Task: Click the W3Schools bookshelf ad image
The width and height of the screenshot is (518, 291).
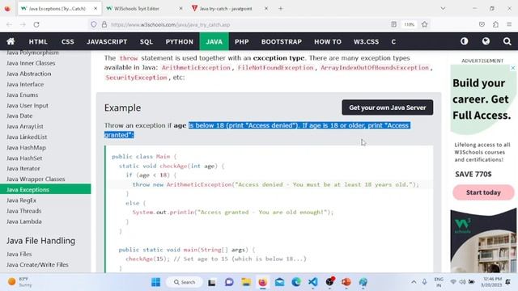Action: [483, 240]
